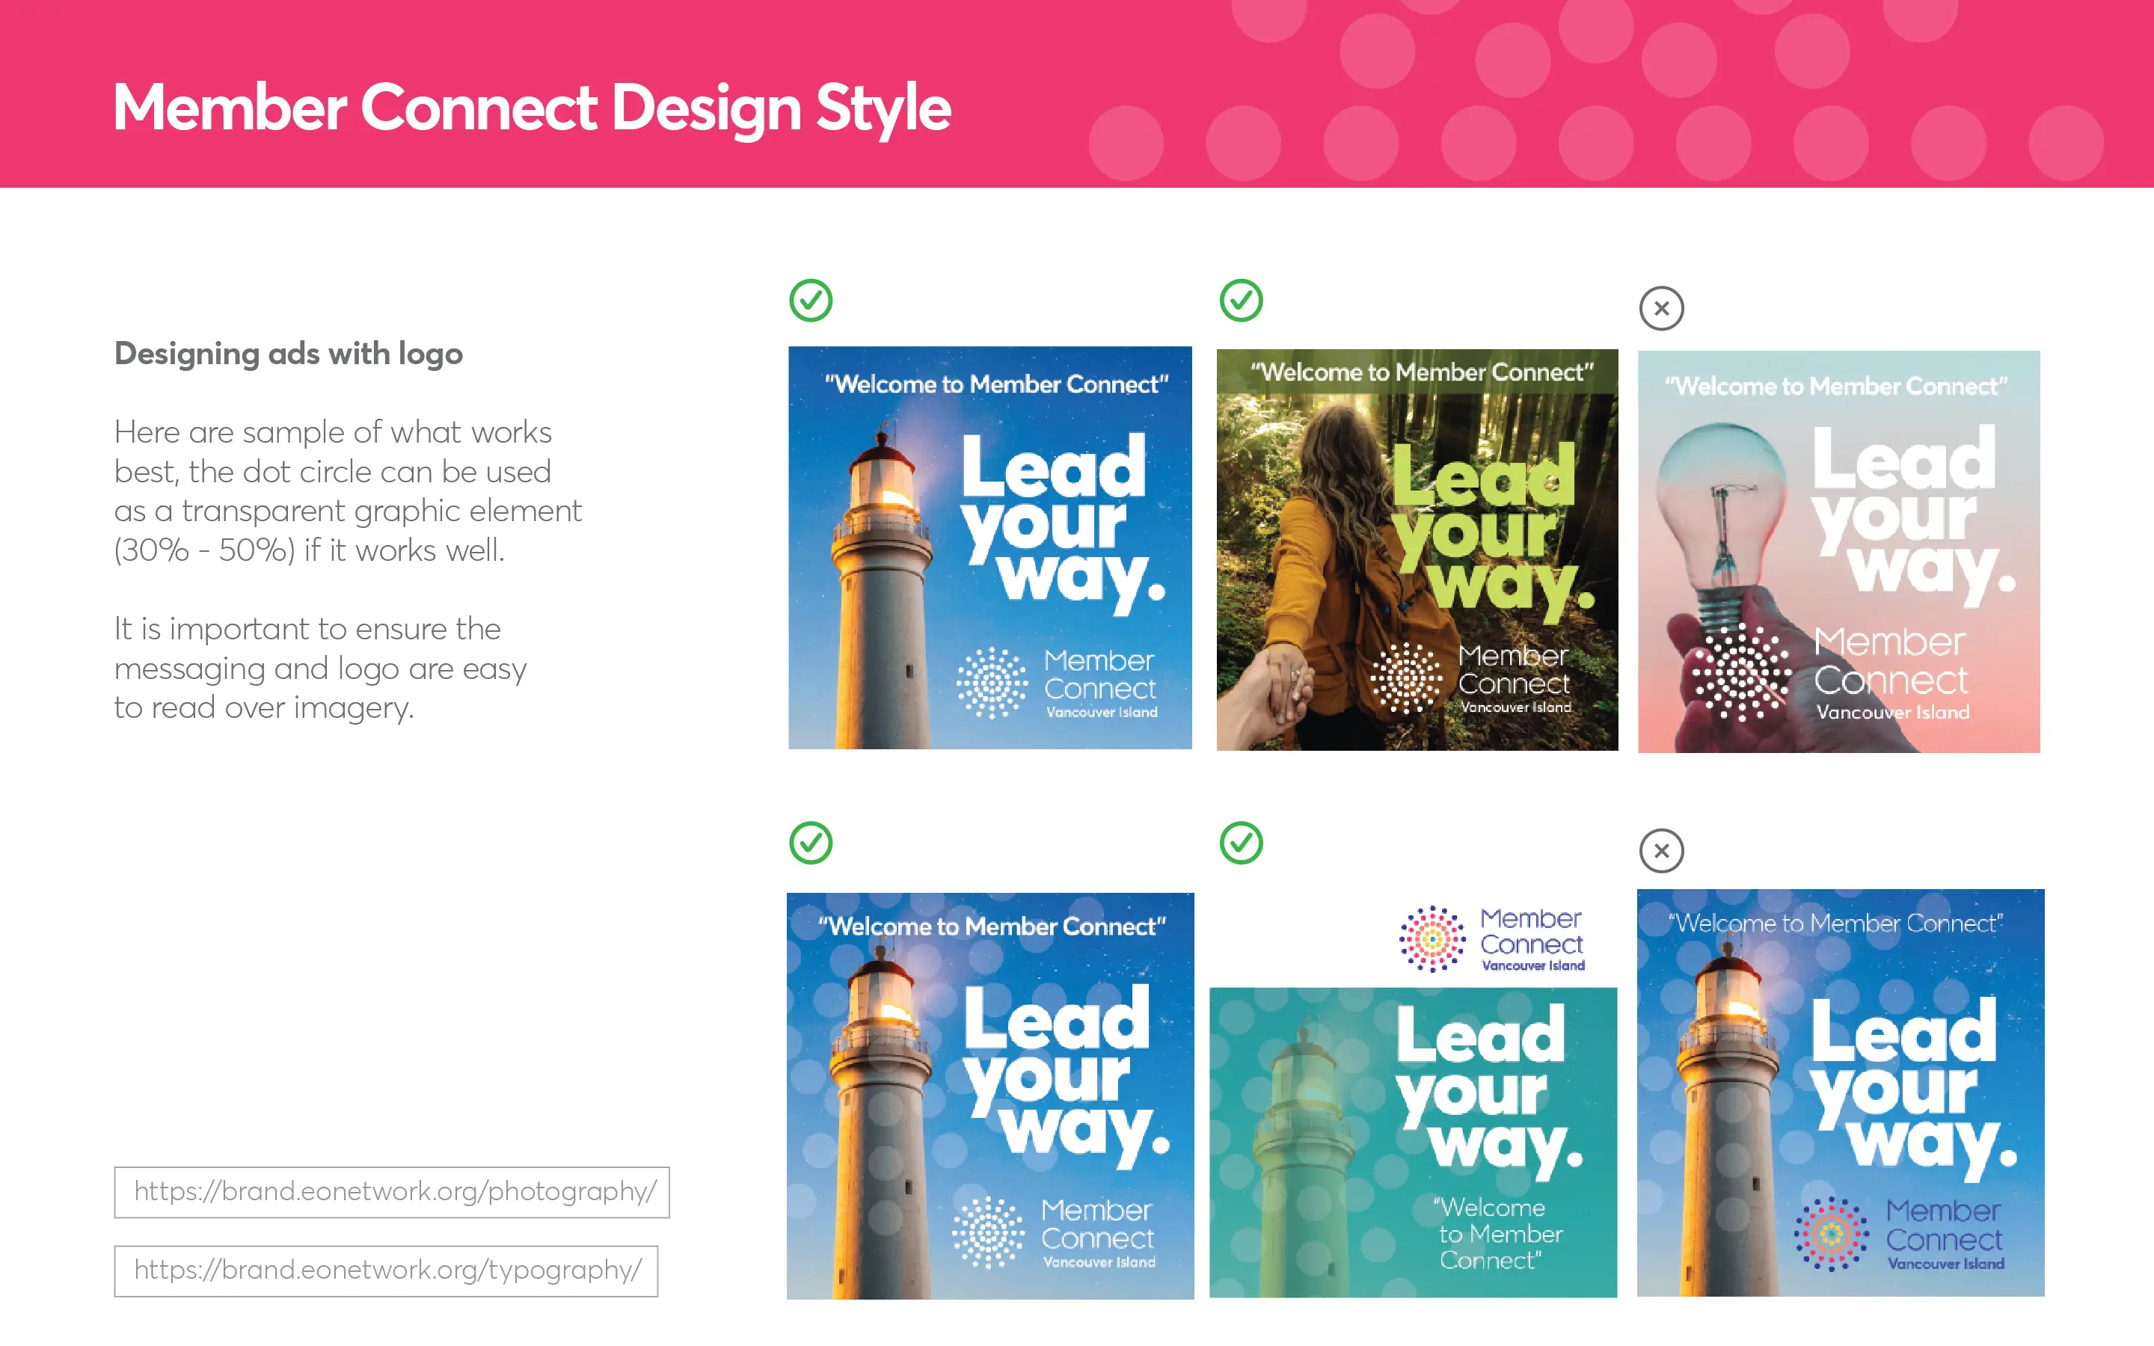Click grey X icon above colored-logo lighthouse ad
This screenshot has height=1346, width=2154.
[1661, 851]
